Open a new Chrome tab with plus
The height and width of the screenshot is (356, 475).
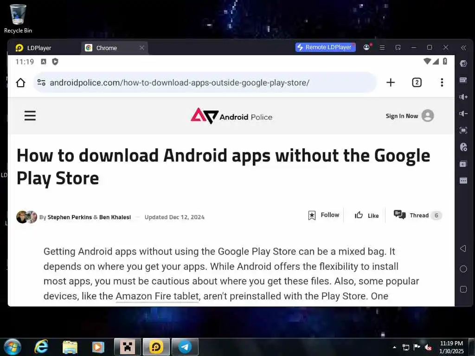click(391, 83)
